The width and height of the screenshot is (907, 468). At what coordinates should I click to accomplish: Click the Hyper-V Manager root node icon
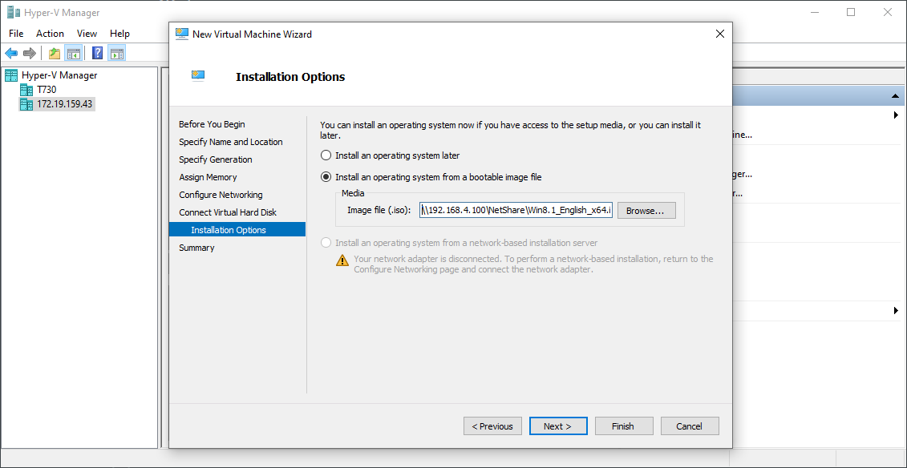pos(11,75)
